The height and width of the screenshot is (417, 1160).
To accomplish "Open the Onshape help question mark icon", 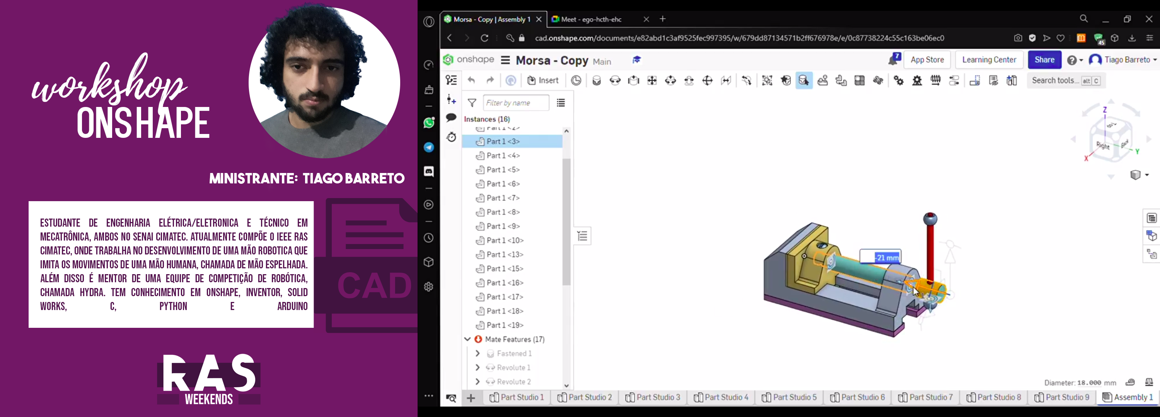I will point(1073,59).
